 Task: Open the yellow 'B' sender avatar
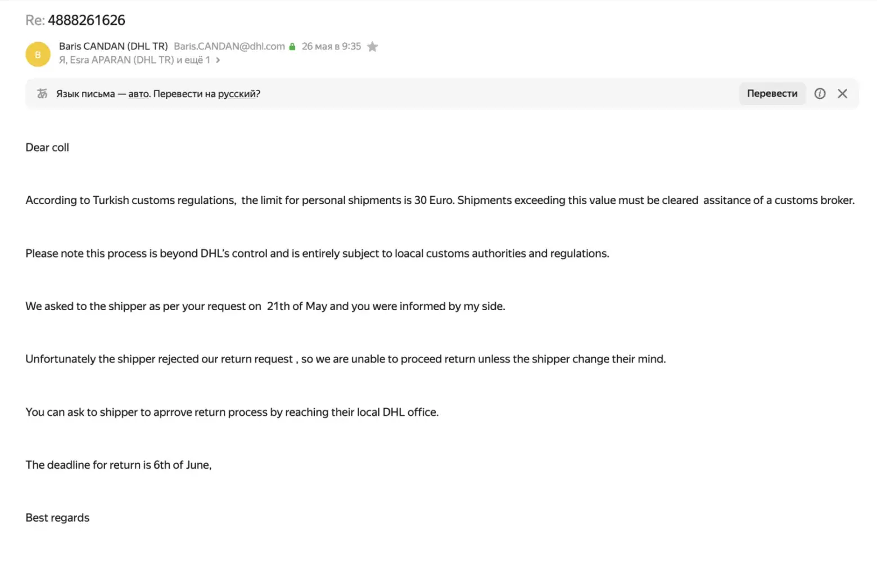pos(38,55)
